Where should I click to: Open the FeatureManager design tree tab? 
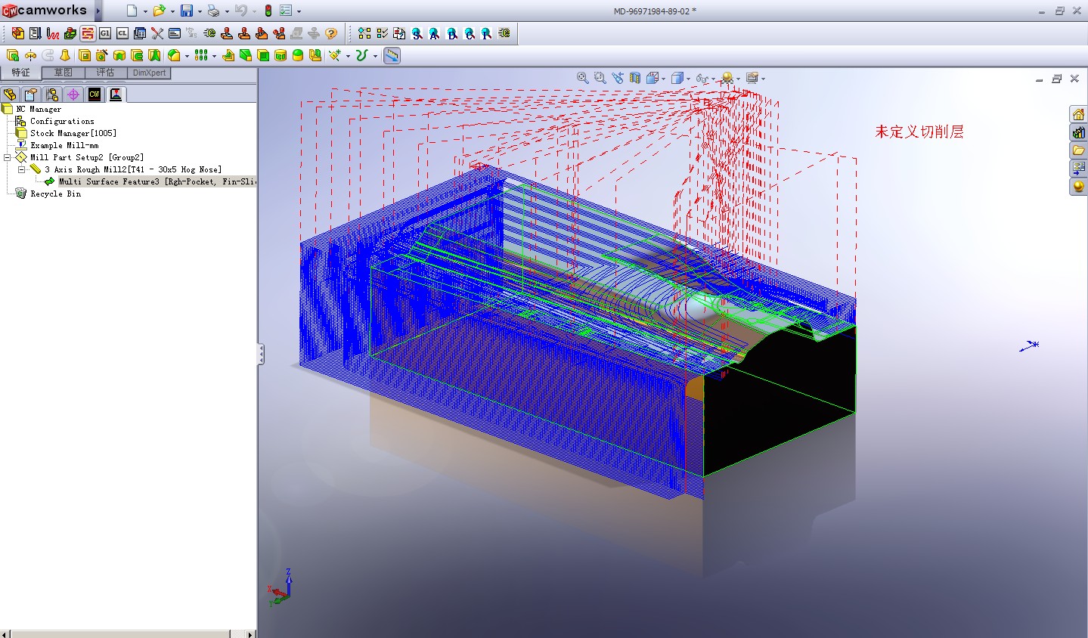[x=10, y=94]
